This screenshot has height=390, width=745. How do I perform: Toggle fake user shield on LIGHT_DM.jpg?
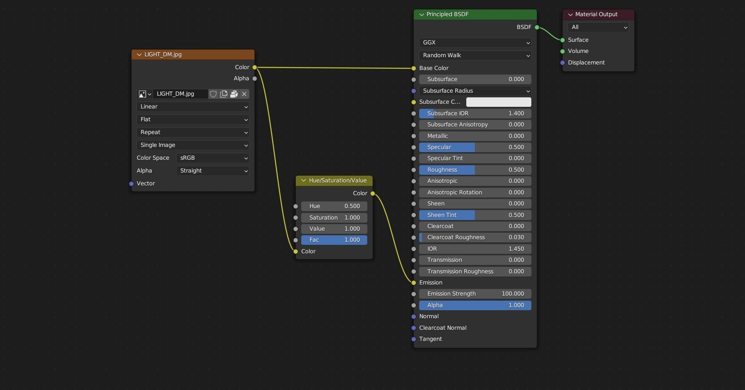213,94
